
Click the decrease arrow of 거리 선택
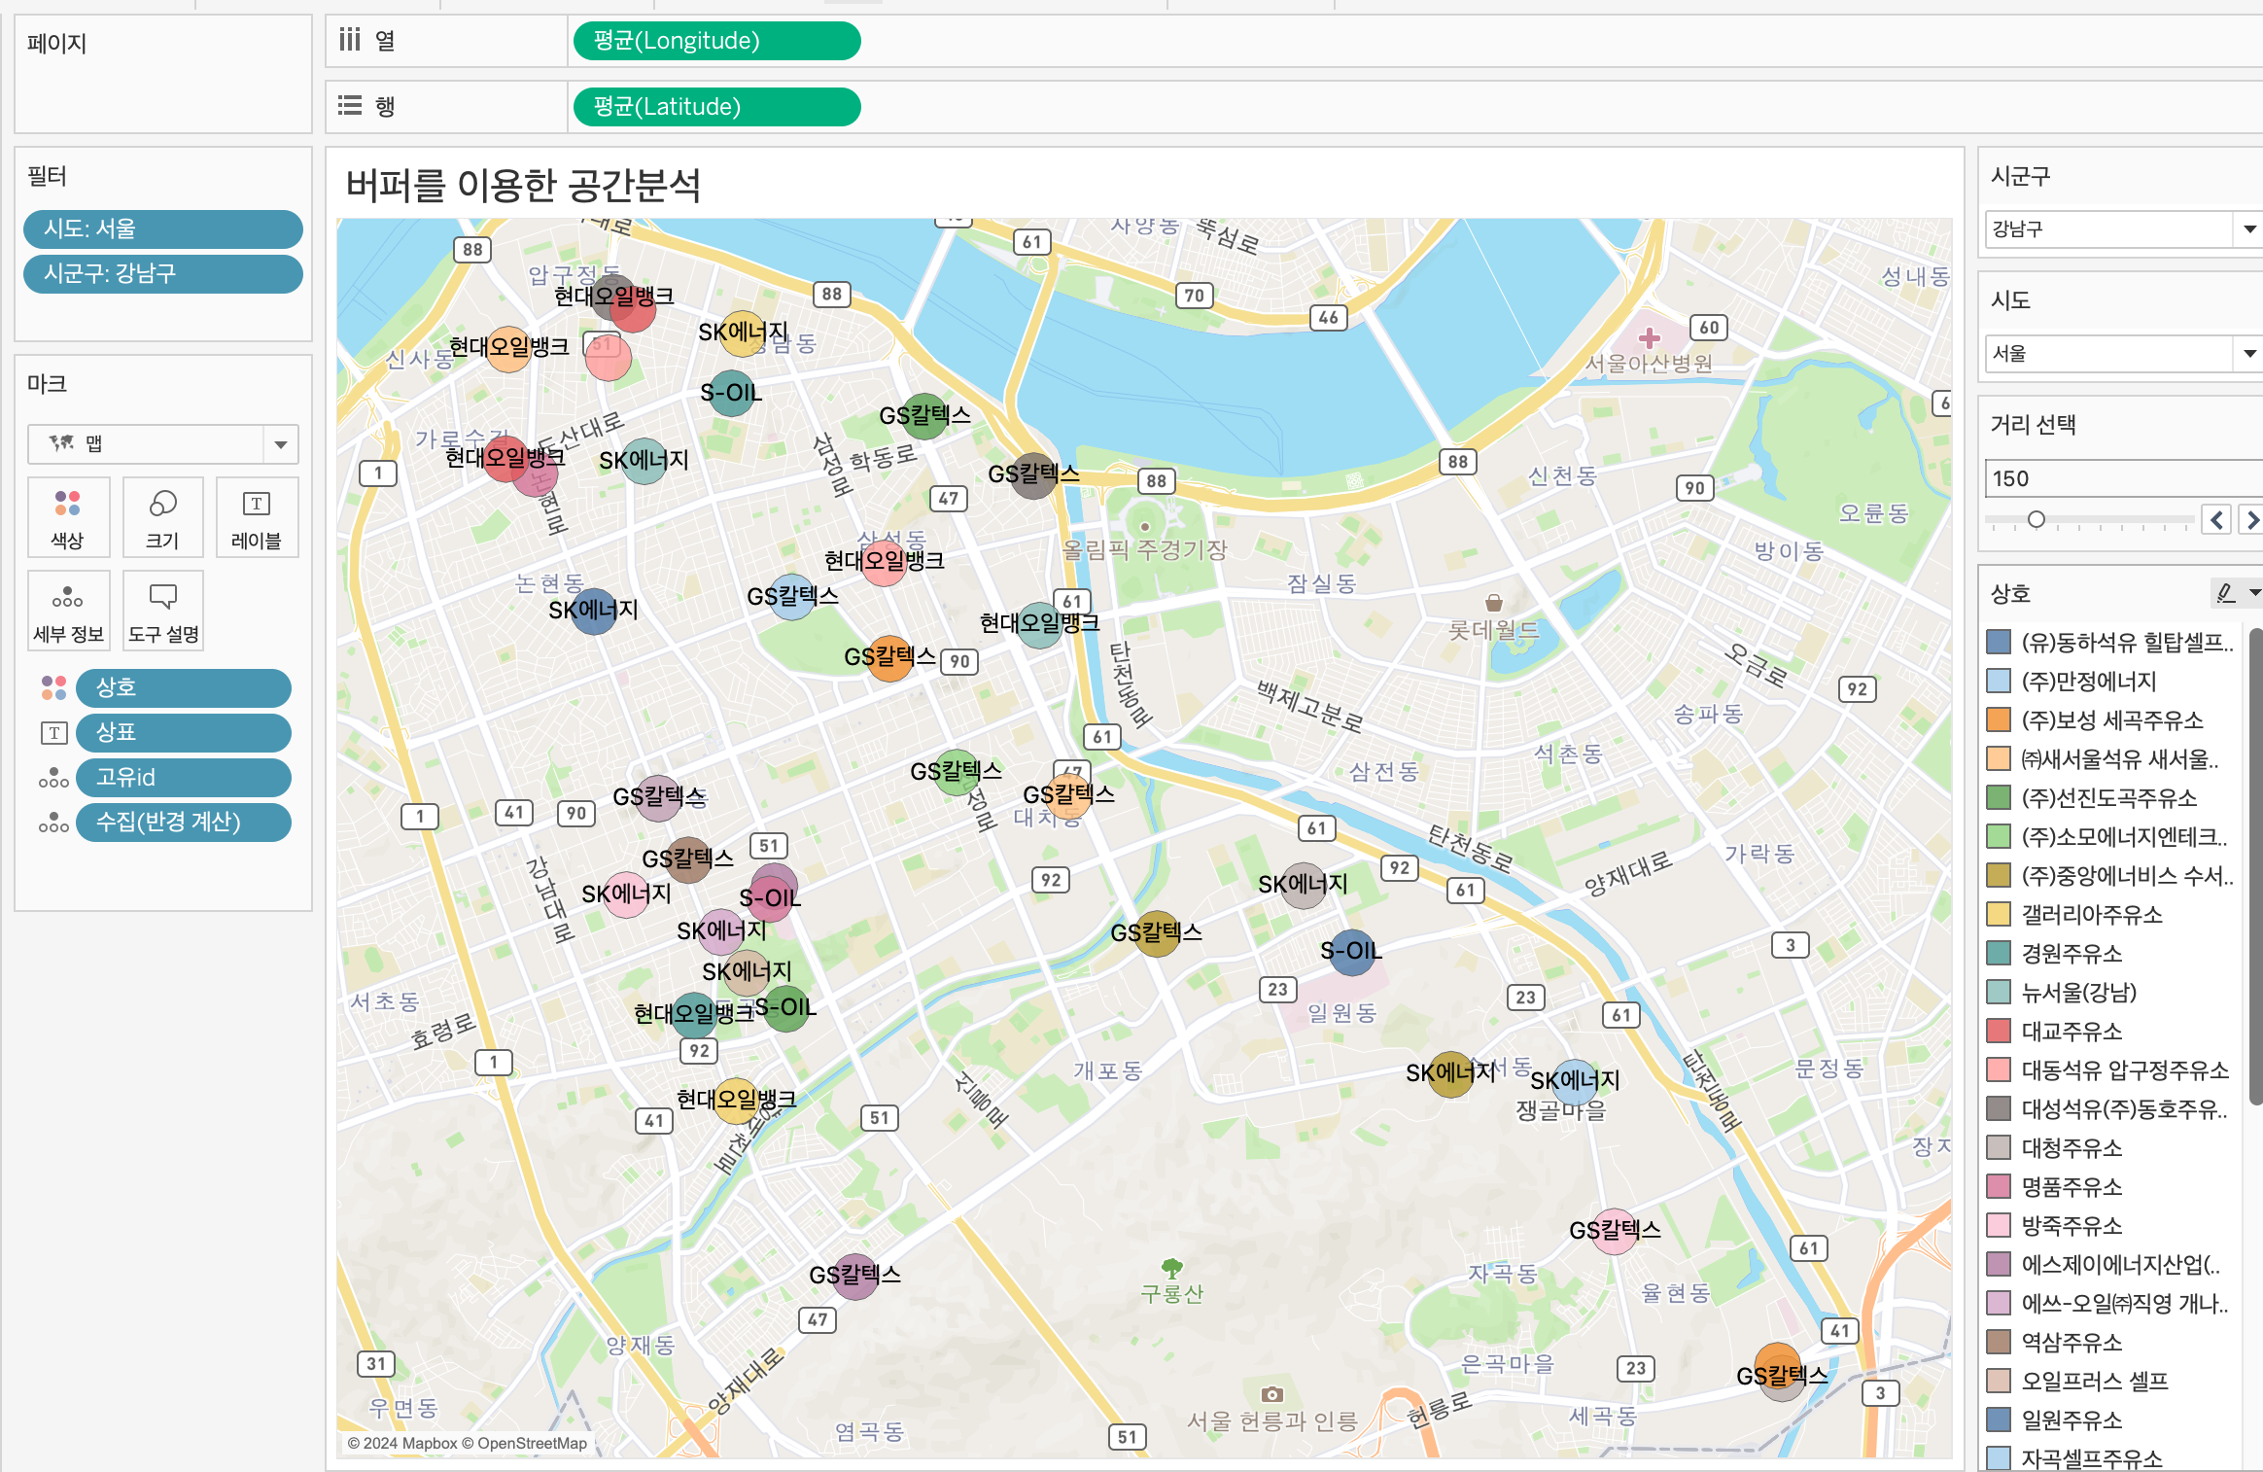(x=2216, y=519)
